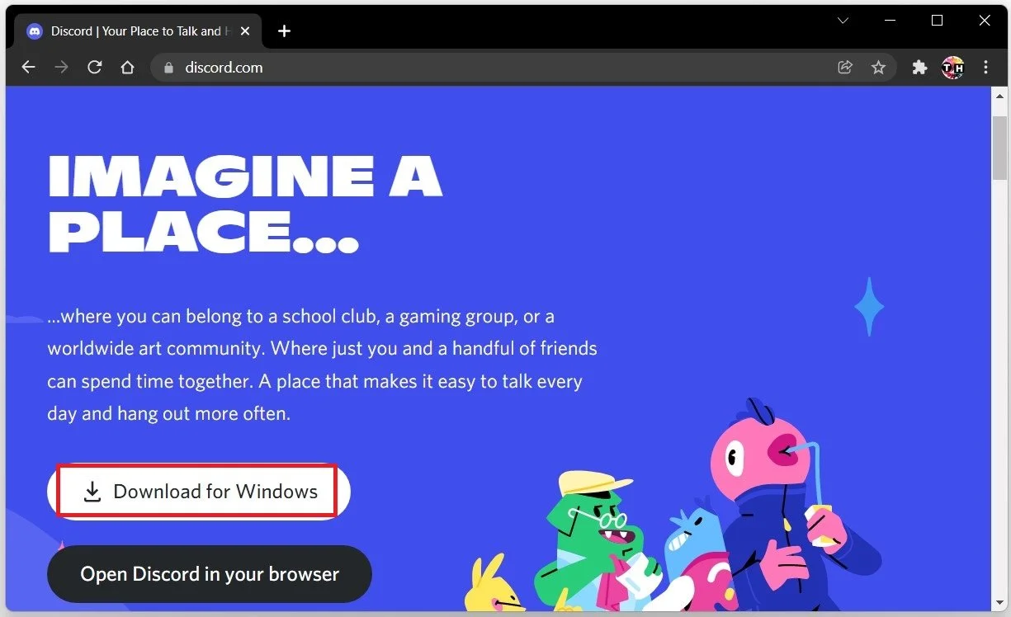This screenshot has height=617, width=1011.
Task: Go back to the previous page
Action: (29, 68)
